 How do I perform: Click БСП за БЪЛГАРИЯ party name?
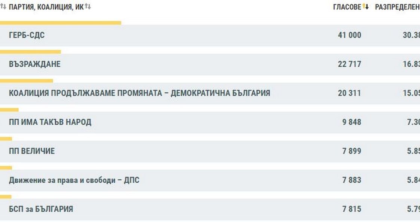[41, 209]
